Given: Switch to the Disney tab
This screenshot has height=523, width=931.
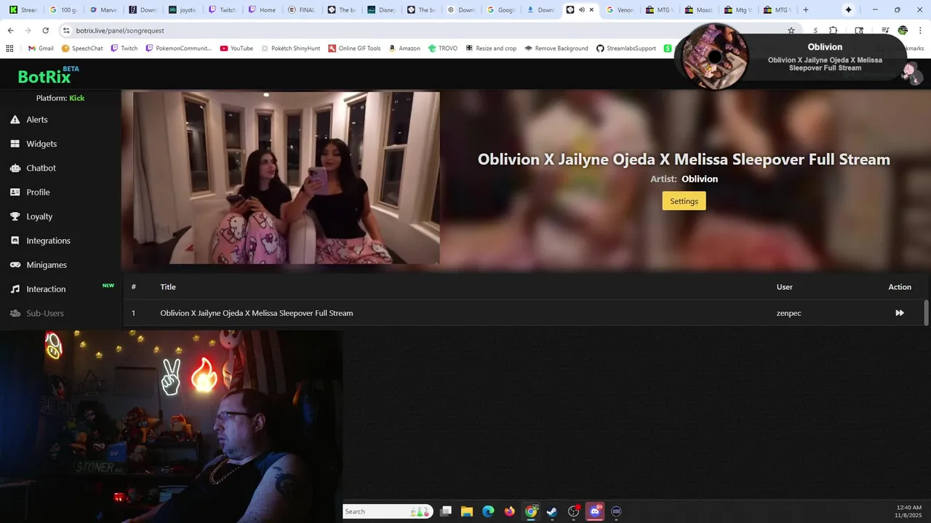Looking at the screenshot, I should (x=380, y=10).
